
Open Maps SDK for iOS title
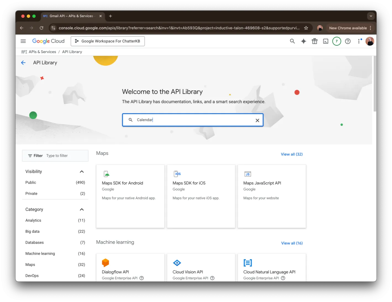pyautogui.click(x=189, y=183)
